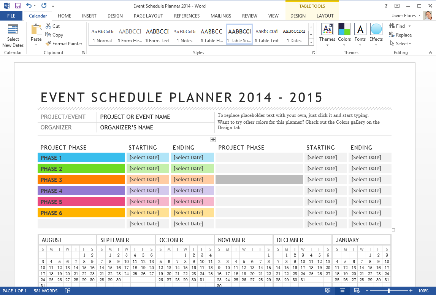The width and height of the screenshot is (436, 295).
Task: Open Ribbon Display Options
Action: click(x=397, y=6)
